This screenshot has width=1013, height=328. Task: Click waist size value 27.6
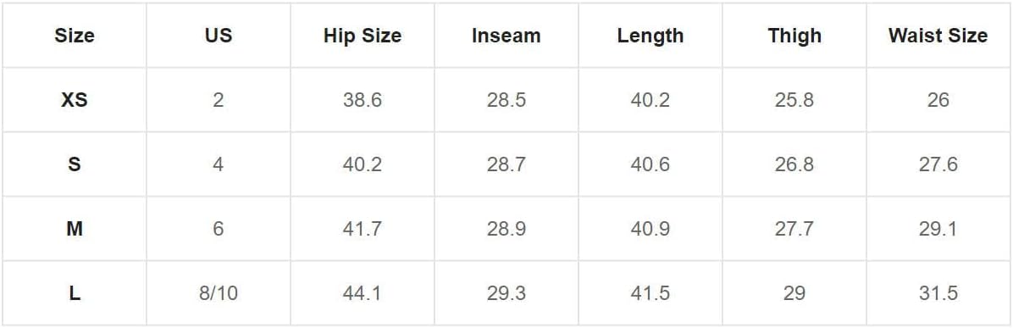pyautogui.click(x=938, y=164)
